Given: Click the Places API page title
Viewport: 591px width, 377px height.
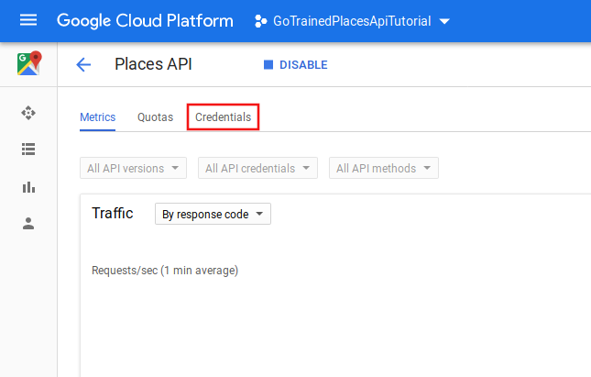Looking at the screenshot, I should click(x=153, y=64).
